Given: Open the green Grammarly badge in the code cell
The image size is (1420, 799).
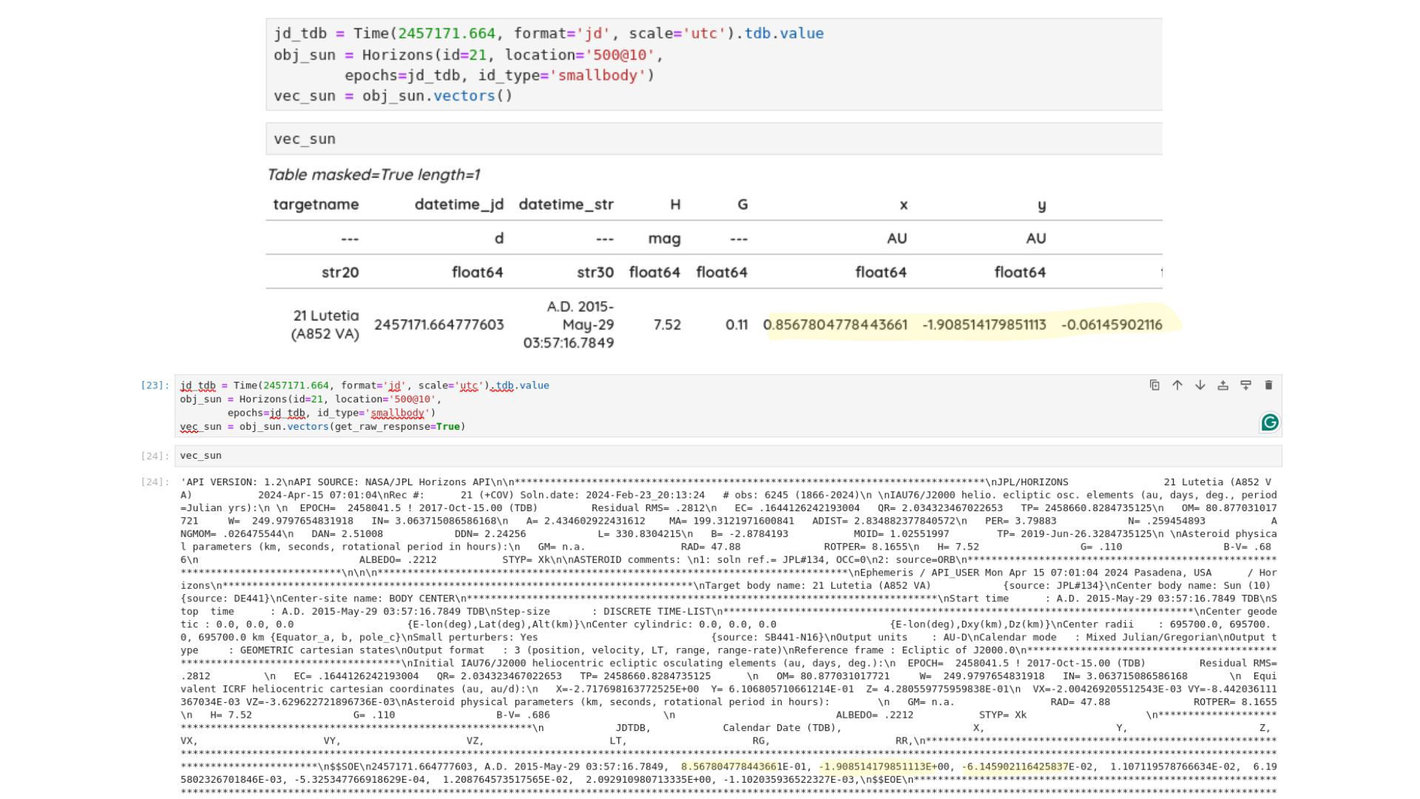Looking at the screenshot, I should point(1270,422).
